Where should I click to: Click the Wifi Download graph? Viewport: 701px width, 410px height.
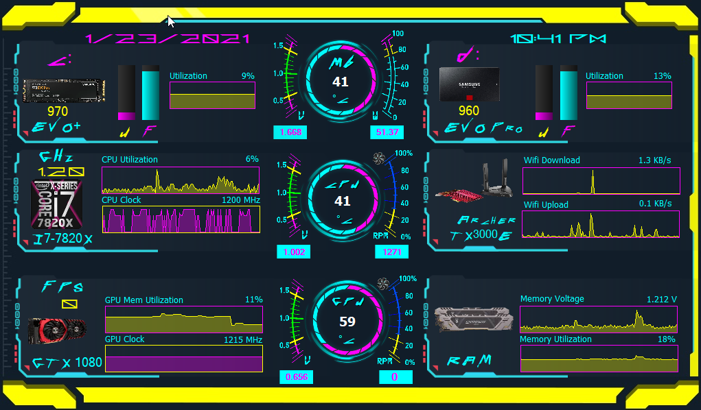pyautogui.click(x=601, y=180)
